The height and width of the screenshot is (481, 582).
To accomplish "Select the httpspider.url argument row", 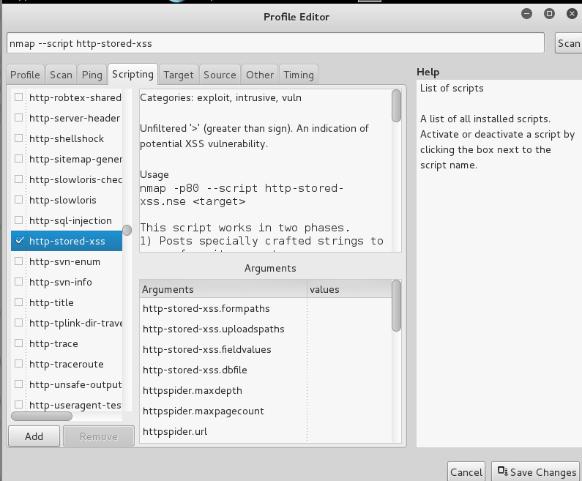I will [266, 431].
